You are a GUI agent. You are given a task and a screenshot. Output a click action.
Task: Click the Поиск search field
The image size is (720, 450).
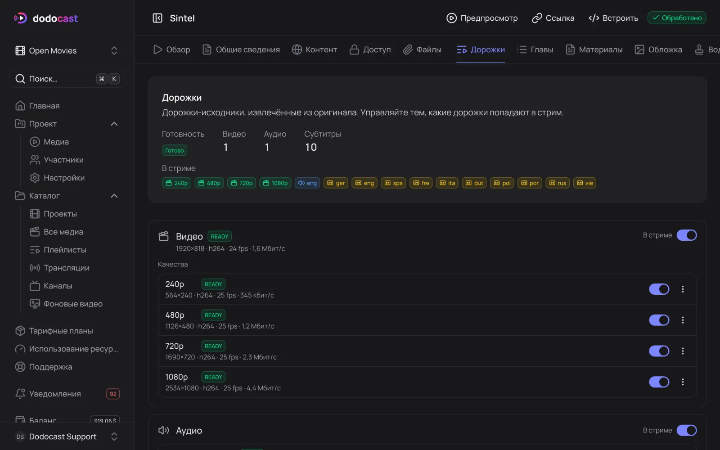67,79
